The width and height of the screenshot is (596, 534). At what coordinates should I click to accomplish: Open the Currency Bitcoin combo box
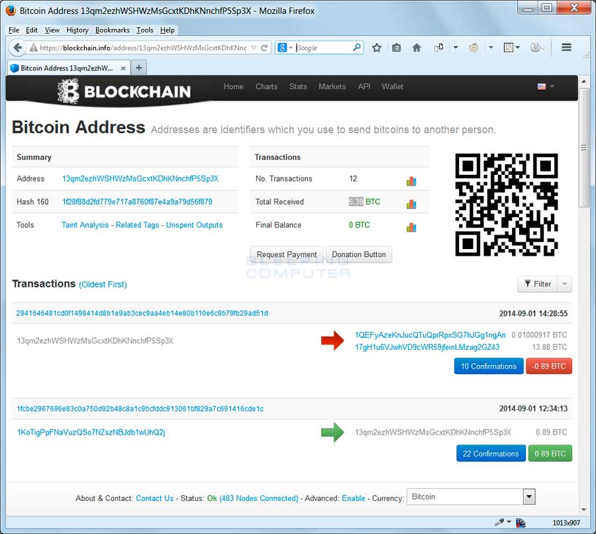pos(471,497)
